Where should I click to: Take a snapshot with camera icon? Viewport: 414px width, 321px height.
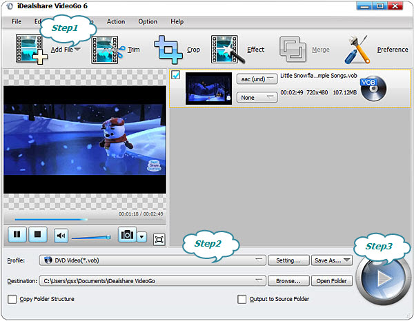click(x=127, y=234)
